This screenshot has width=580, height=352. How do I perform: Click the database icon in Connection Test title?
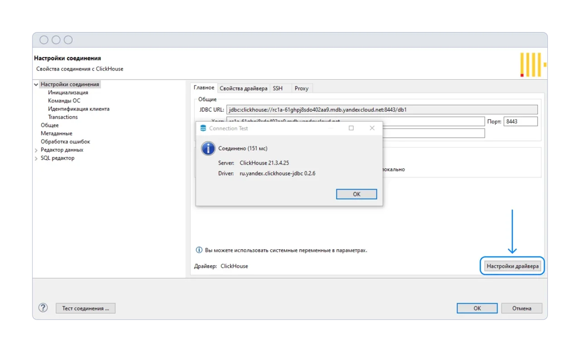[203, 128]
